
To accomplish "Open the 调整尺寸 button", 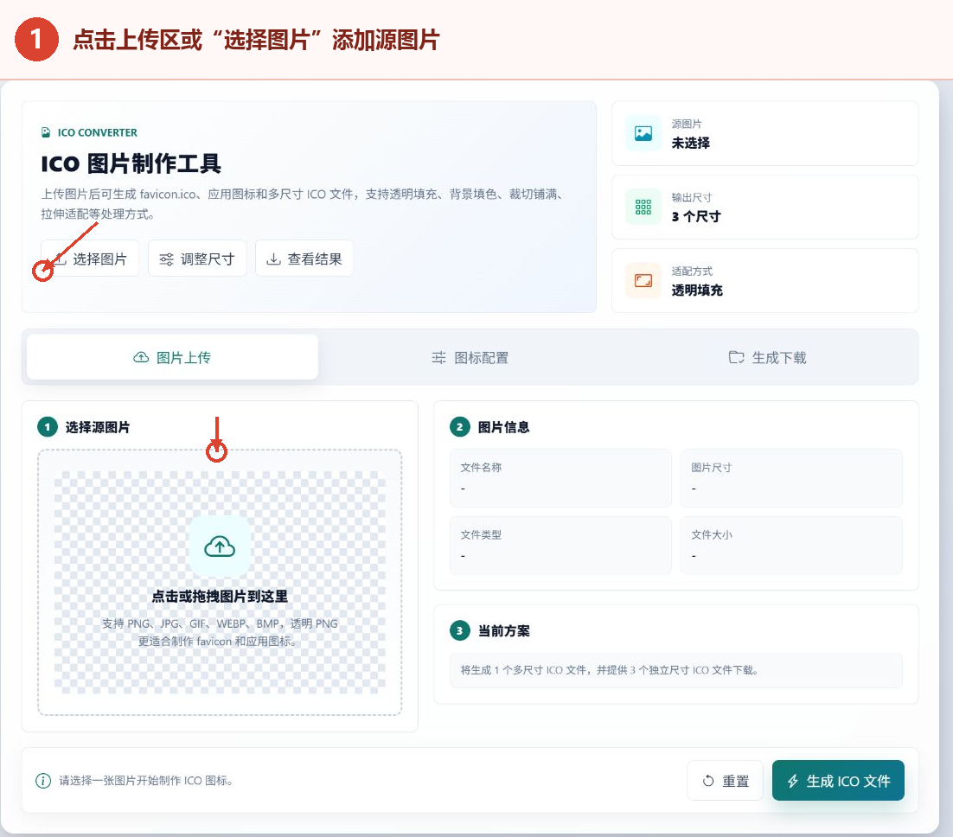I will pos(197,259).
